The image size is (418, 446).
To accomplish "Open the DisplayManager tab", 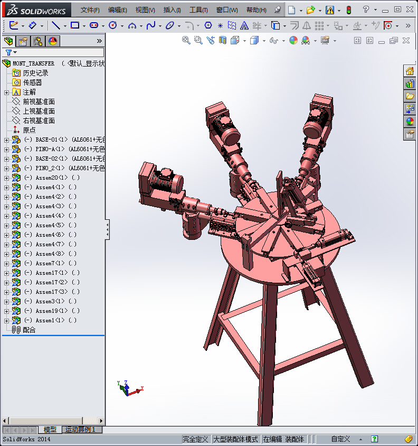I will (x=53, y=41).
